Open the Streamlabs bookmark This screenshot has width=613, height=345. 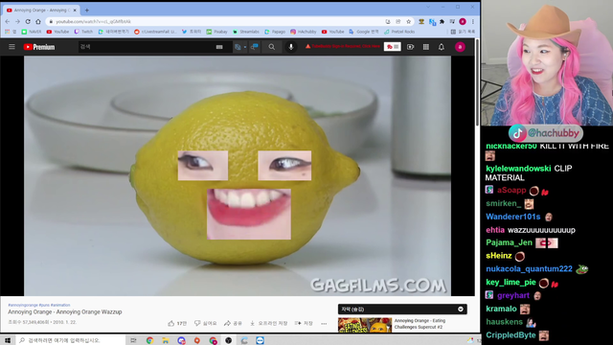[246, 32]
